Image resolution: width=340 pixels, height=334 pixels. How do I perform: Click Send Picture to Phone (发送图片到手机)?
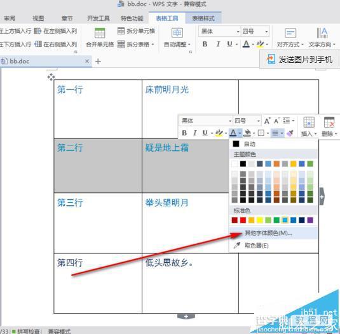point(299,59)
